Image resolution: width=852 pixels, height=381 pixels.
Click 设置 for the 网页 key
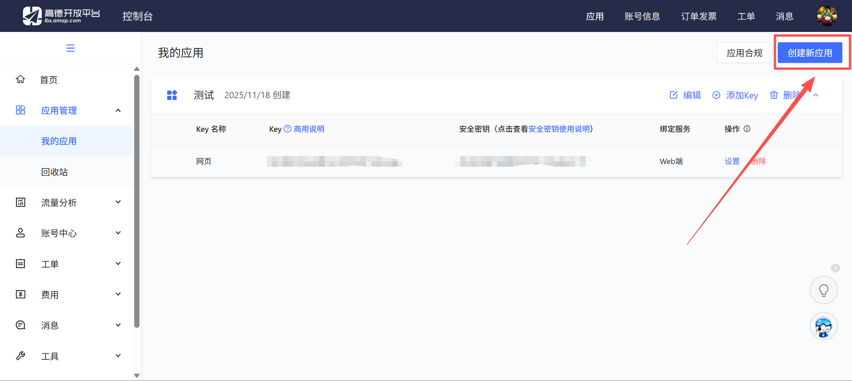[x=732, y=161]
